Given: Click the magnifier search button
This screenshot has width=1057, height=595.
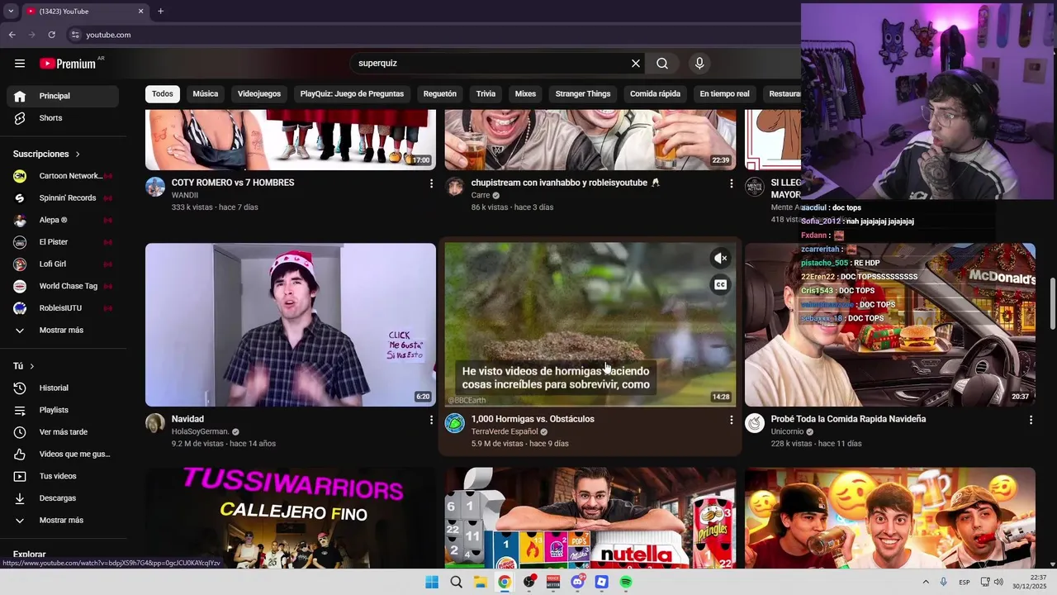Looking at the screenshot, I should click(662, 64).
